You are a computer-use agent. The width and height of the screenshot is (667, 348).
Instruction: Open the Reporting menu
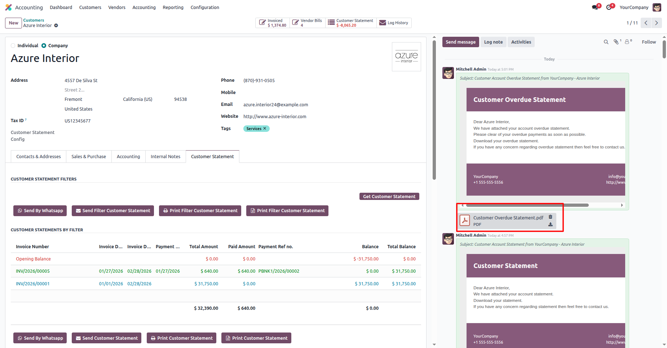pos(173,8)
